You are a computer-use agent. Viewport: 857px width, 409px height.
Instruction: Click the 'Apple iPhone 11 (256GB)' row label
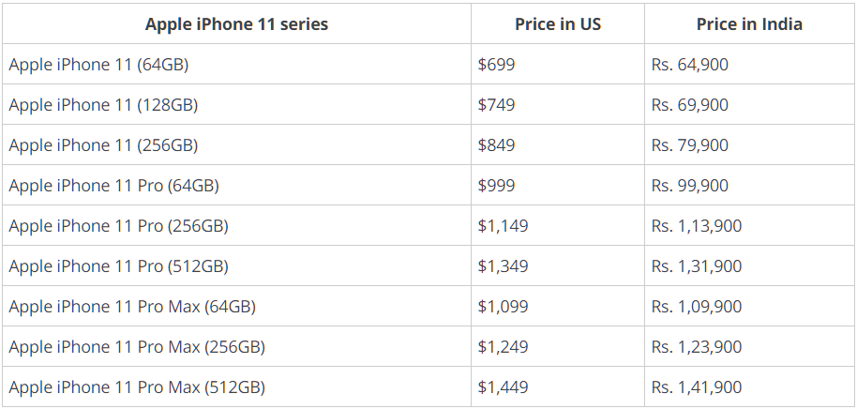[x=103, y=145]
